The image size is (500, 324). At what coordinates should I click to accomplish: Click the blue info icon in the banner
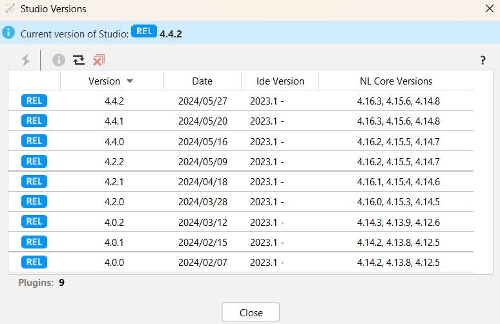coord(8,33)
